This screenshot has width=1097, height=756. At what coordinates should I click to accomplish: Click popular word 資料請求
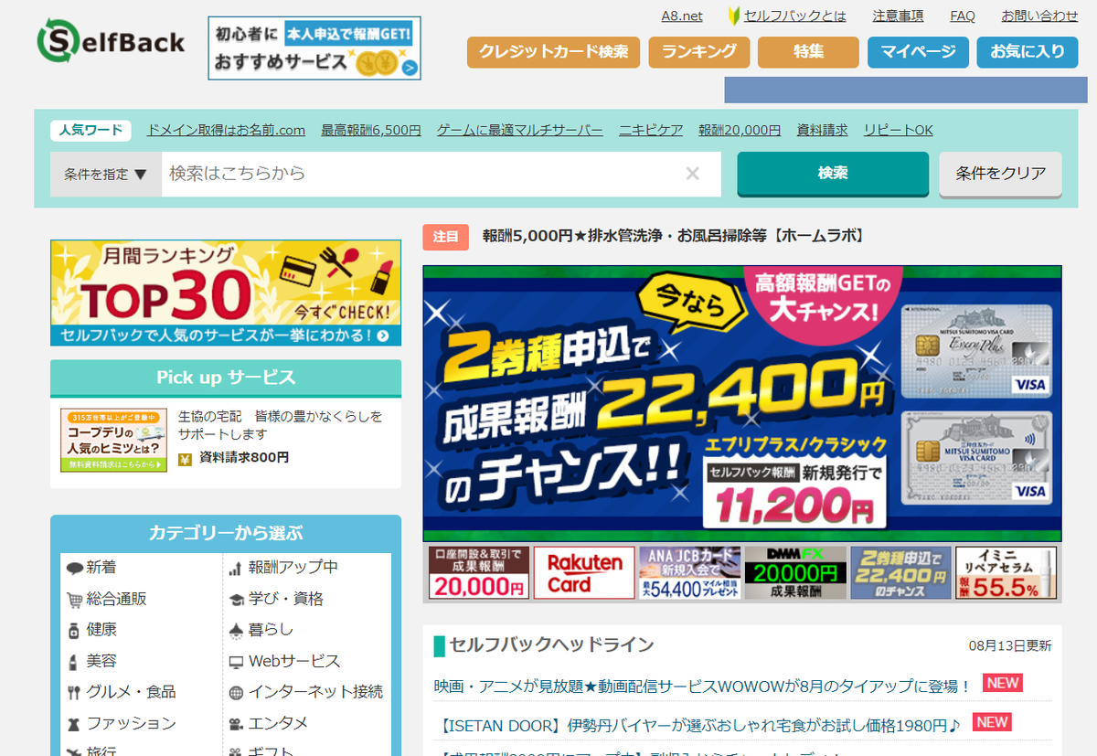click(823, 131)
